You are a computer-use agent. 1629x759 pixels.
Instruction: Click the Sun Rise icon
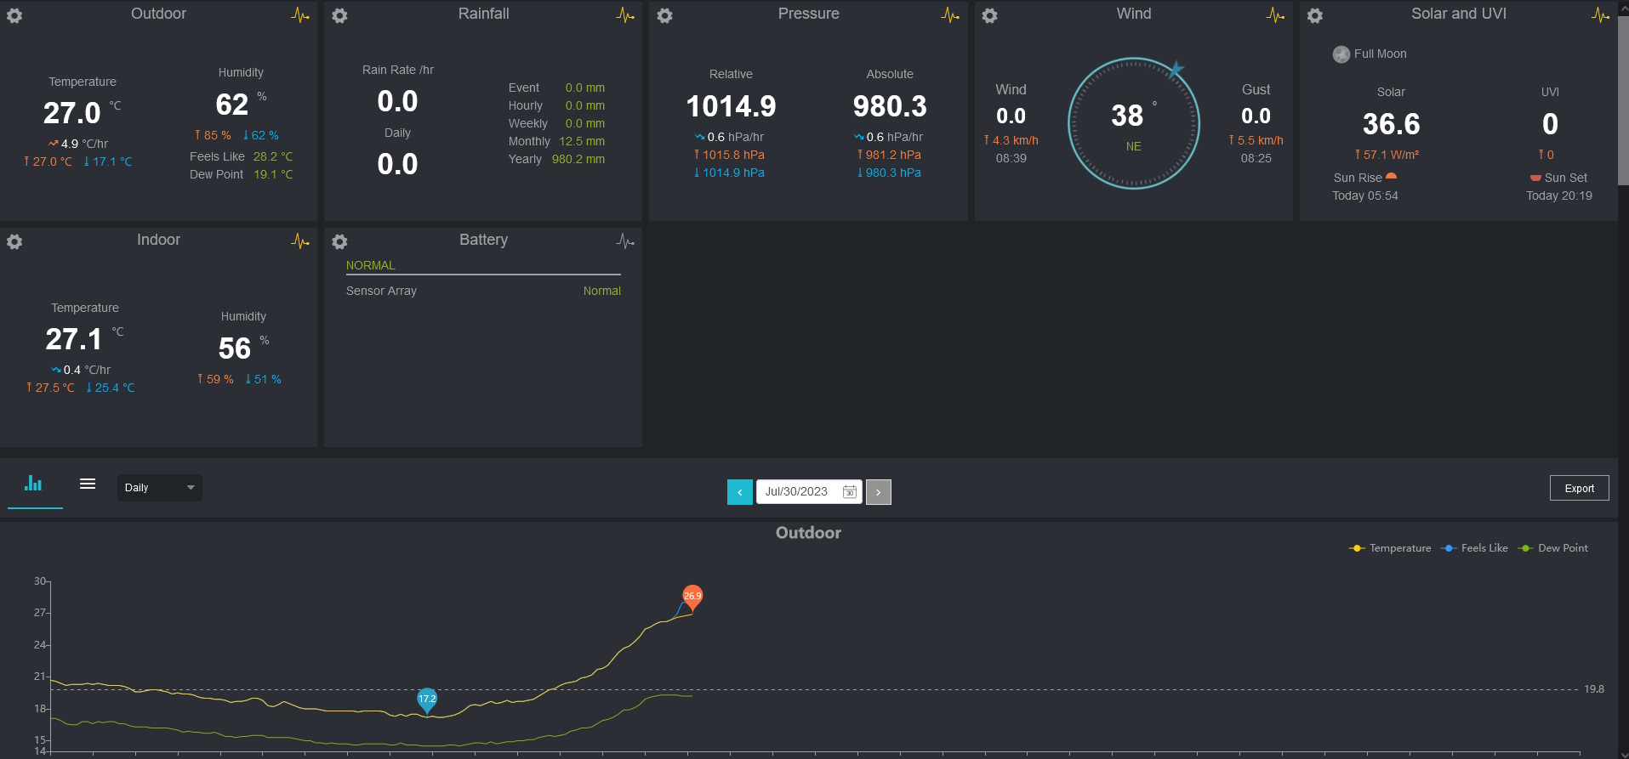coord(1392,177)
